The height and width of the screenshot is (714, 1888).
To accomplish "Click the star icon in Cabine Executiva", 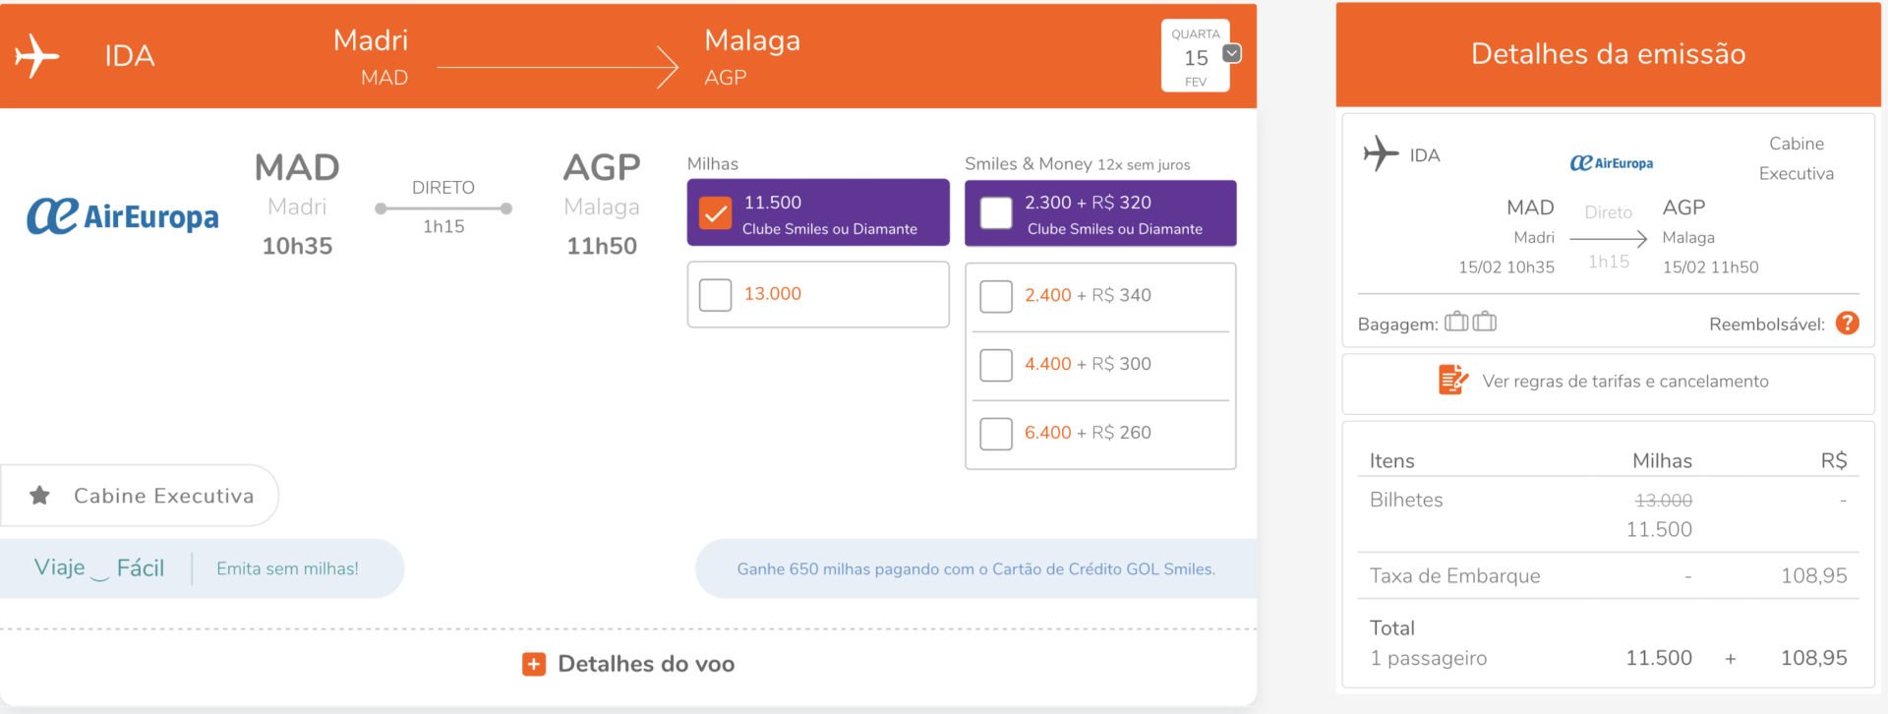I will [x=39, y=496].
